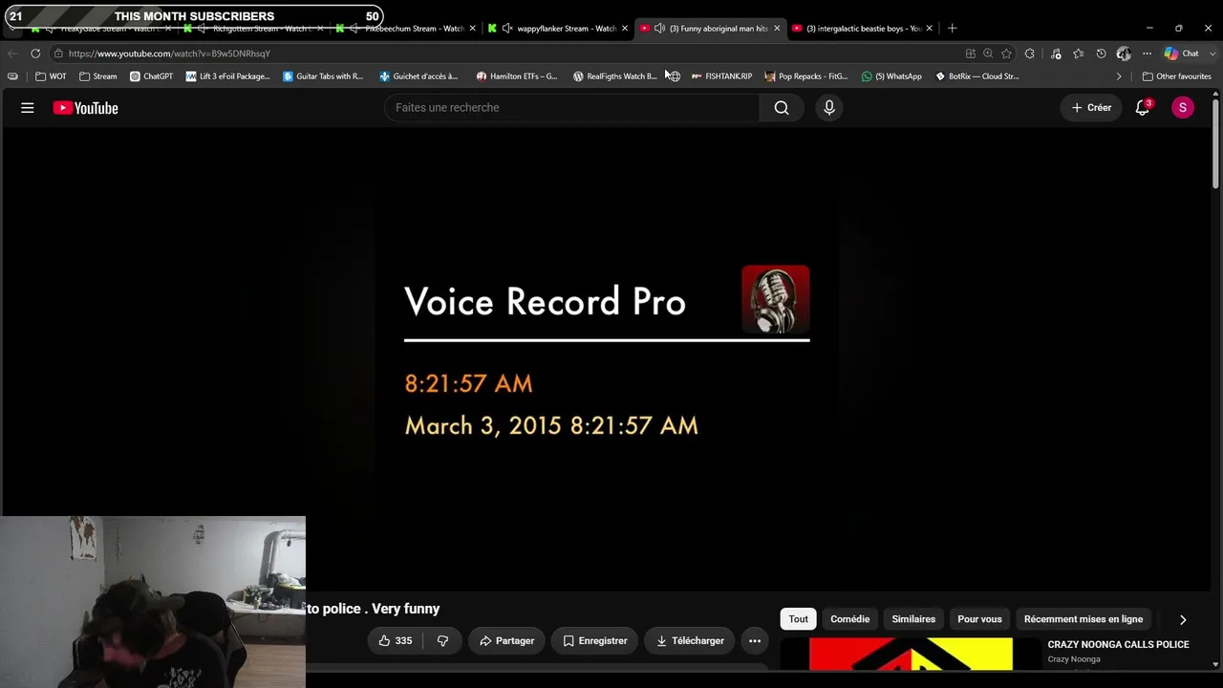Open the browser extensions puzzle icon
This screenshot has width=1223, height=688.
click(1029, 54)
